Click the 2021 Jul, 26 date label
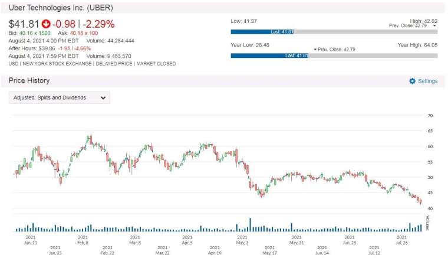 (x=401, y=240)
